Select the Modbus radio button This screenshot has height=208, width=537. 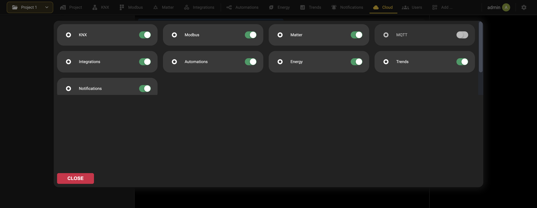[x=174, y=35]
